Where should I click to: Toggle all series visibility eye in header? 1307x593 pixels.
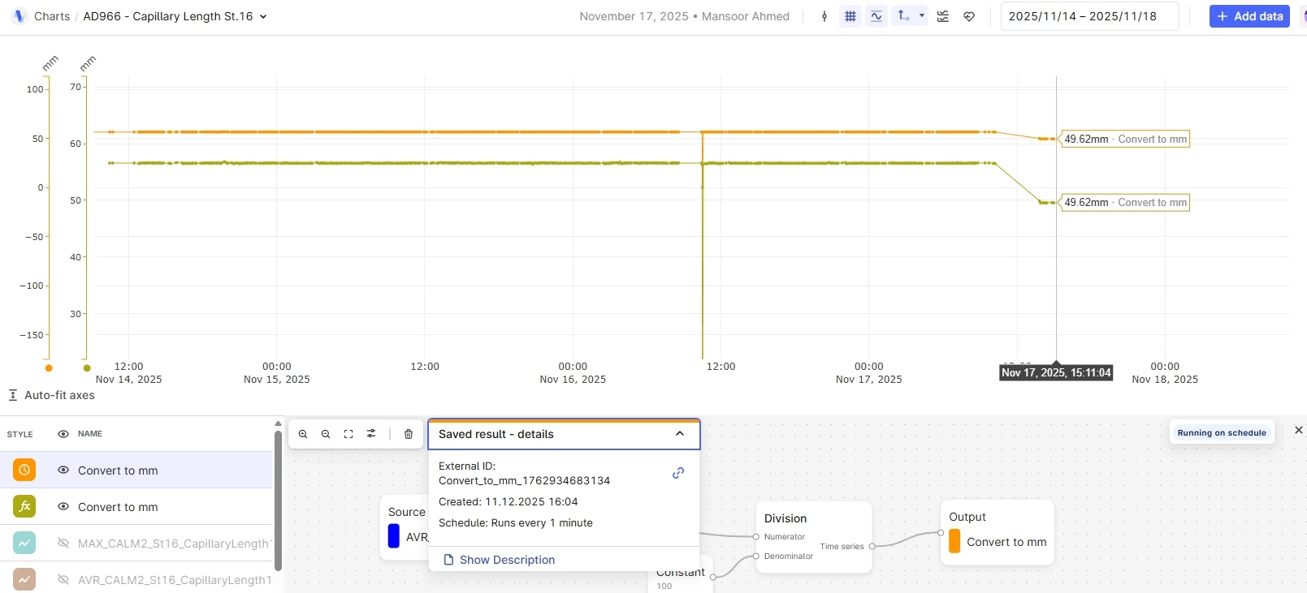tap(63, 434)
